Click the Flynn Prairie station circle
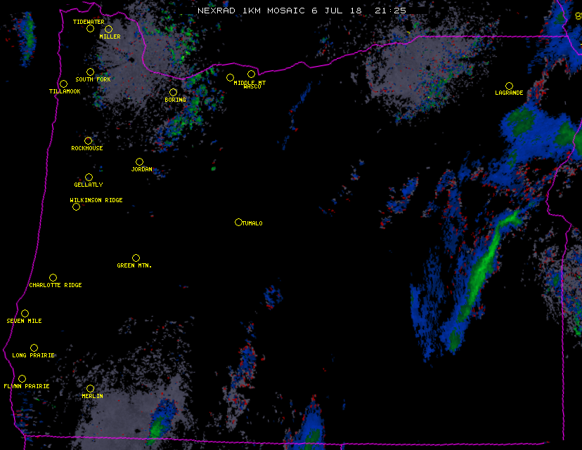Screen dimensions: 582x450 [x=22, y=378]
